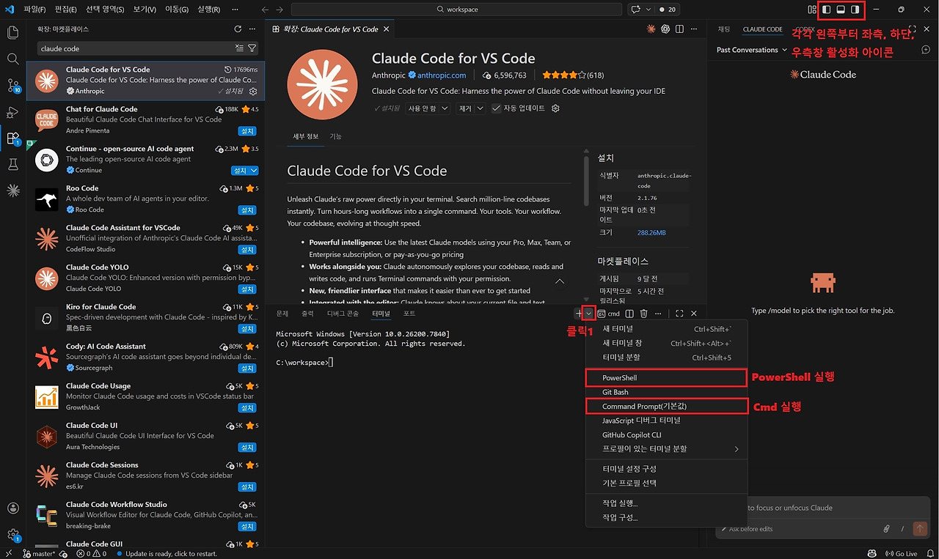Open the Extensions view in the activity bar

point(12,138)
